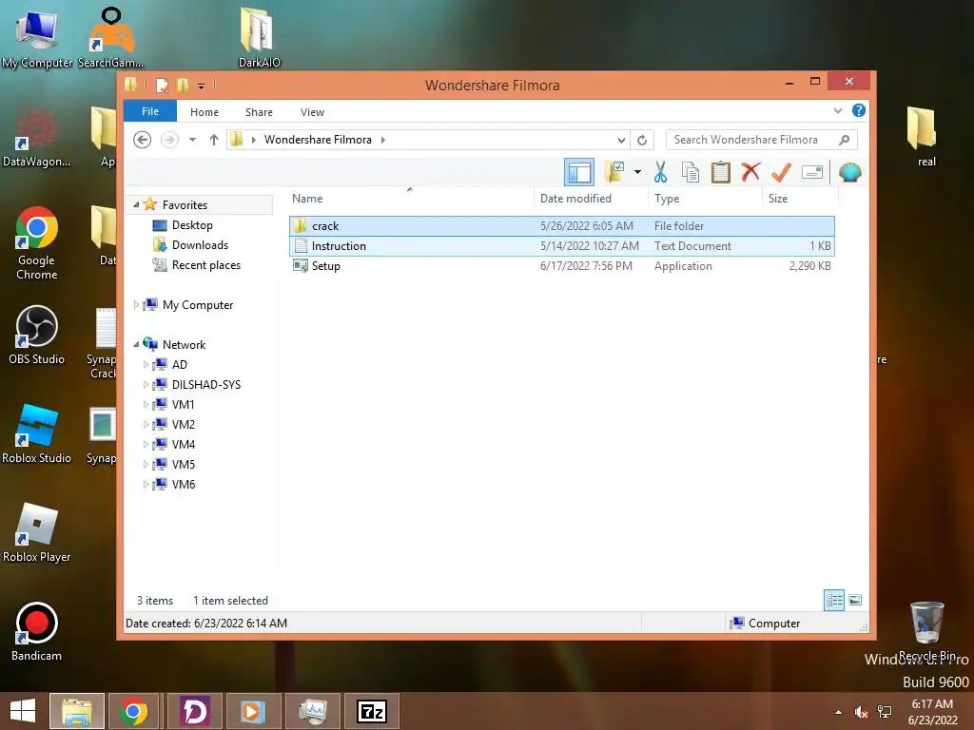Open the recent locations dropdown arrow
This screenshot has height=730, width=974.
(x=192, y=140)
